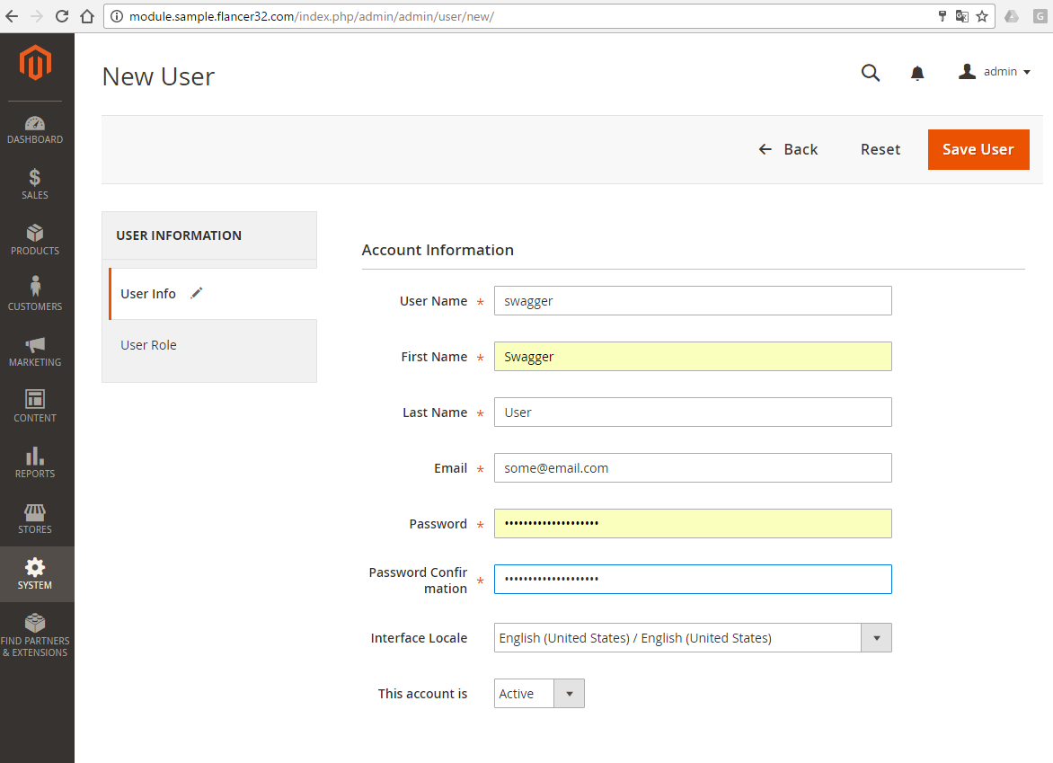
Task: Click the search magnifier icon
Action: pos(870,73)
